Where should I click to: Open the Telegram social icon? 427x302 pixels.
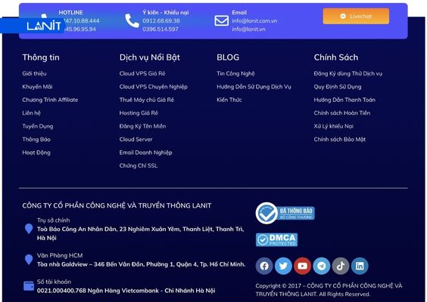pyautogui.click(x=322, y=266)
